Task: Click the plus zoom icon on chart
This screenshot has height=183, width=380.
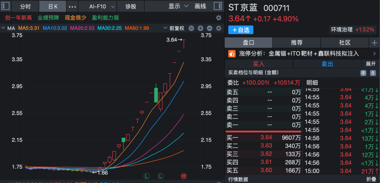Action: (201, 28)
